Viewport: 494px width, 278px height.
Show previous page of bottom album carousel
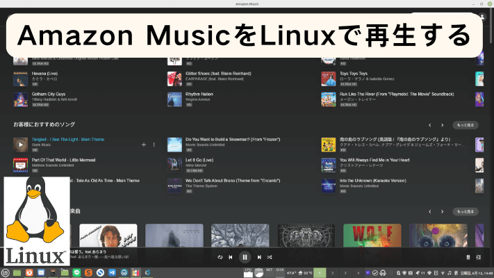[x=429, y=211]
